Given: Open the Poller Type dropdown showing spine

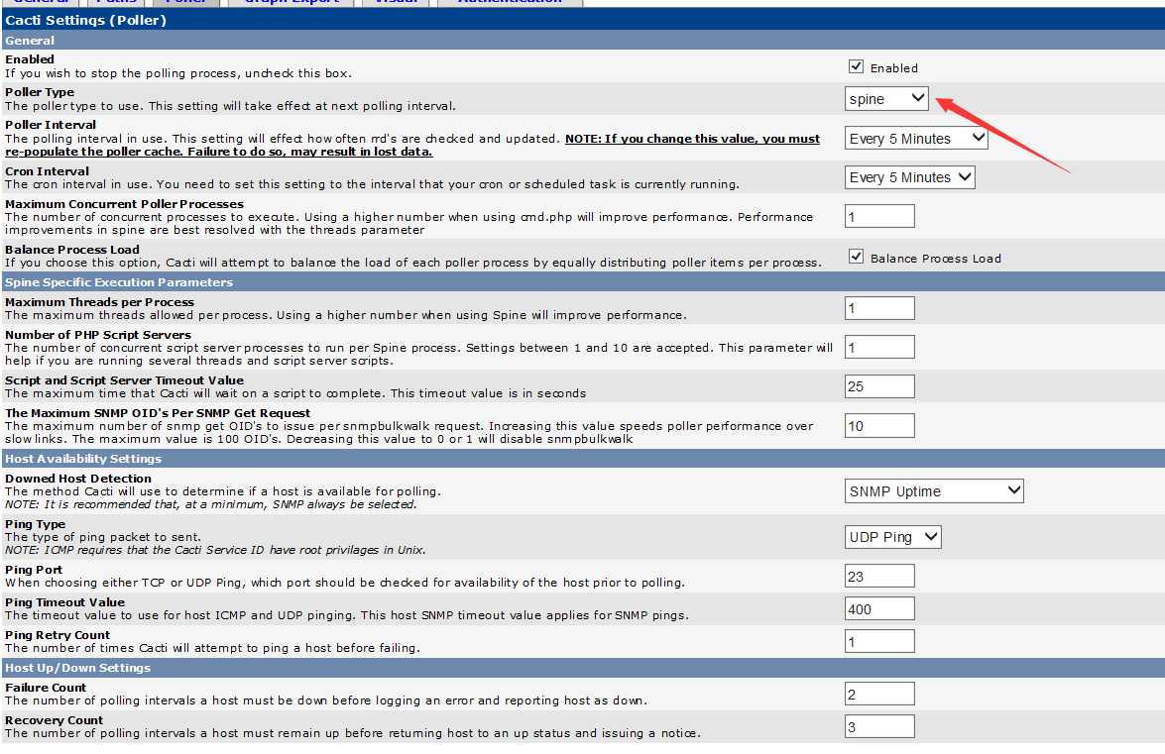Looking at the screenshot, I should (886, 99).
